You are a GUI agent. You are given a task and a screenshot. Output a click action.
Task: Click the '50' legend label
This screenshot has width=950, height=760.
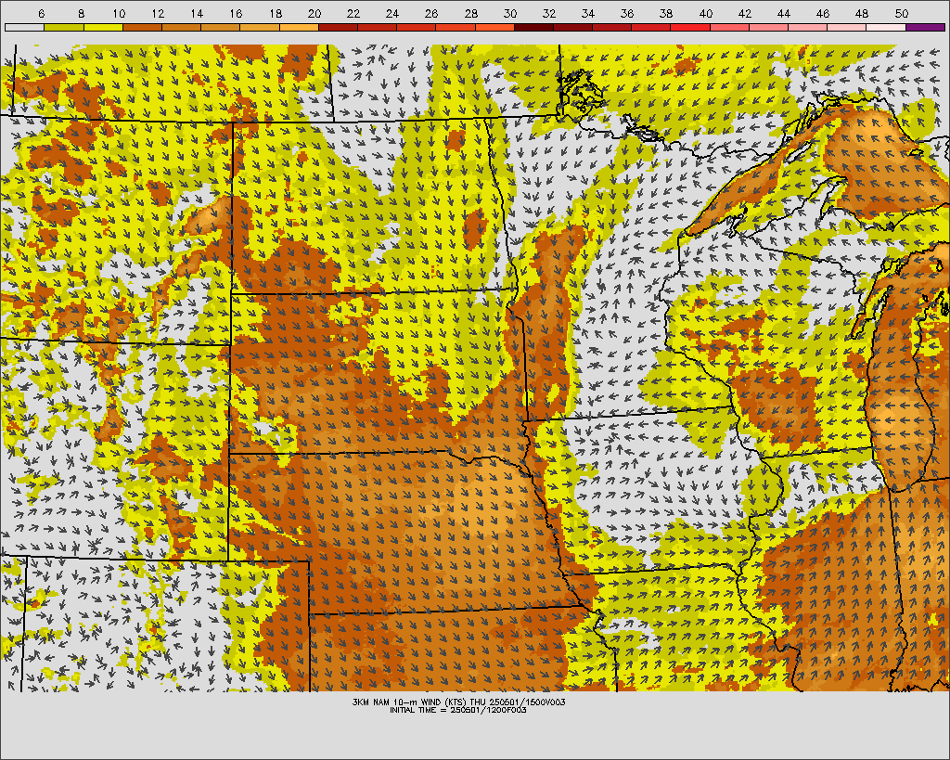coord(901,13)
